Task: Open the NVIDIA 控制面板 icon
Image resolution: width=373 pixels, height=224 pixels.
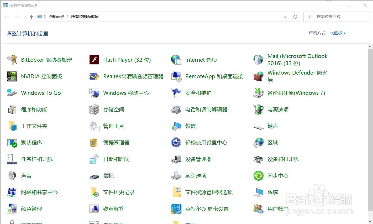Action: click(12, 76)
